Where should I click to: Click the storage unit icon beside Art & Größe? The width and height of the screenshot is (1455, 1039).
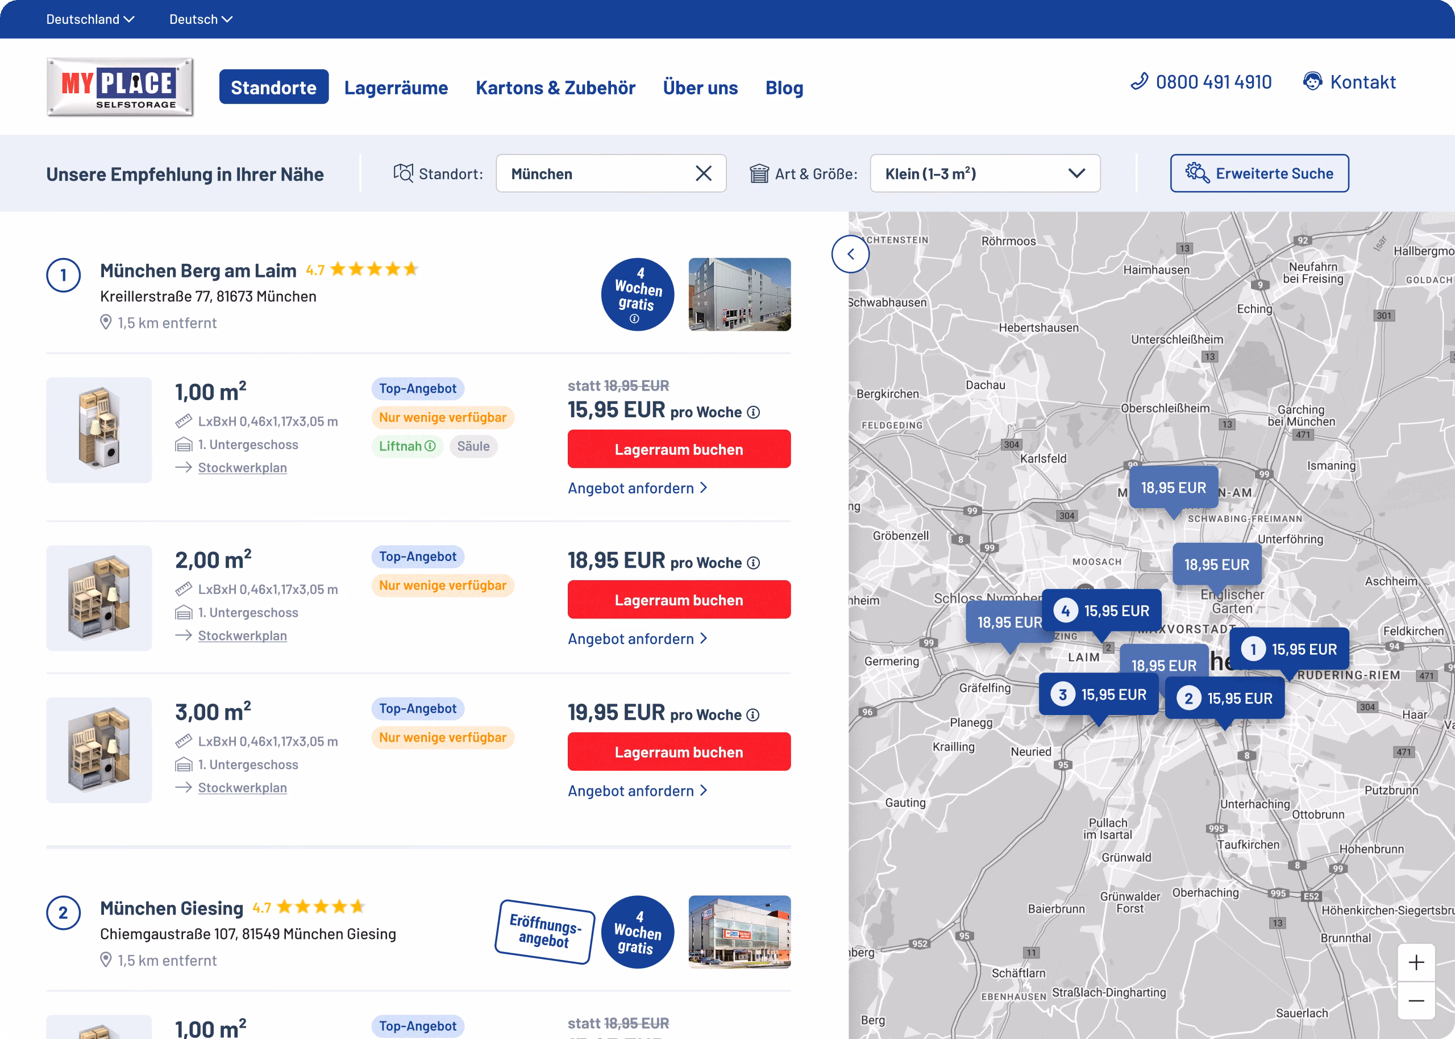[759, 173]
